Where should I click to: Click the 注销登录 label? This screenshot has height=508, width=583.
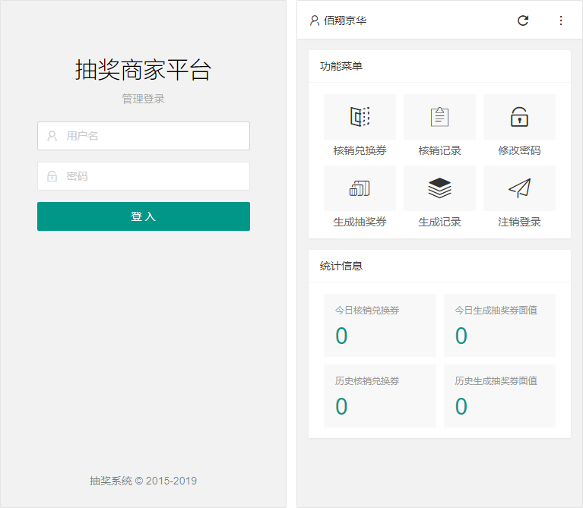pyautogui.click(x=519, y=222)
